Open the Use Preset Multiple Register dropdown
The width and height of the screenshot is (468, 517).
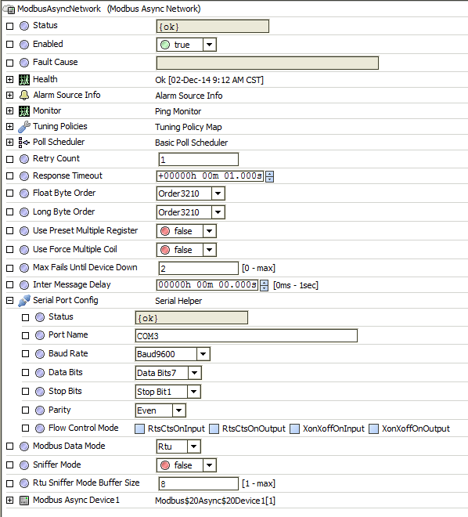[210, 231]
